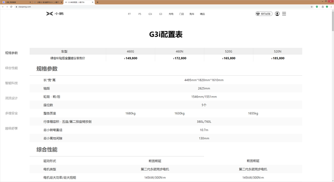The height and width of the screenshot is (182, 334).
Task: Jump to 规格参数 in the left sidebar
Action: pos(11,53)
